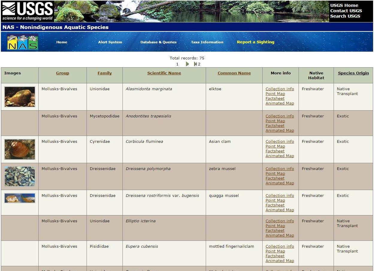
Task: Open Point Map for Eupera cubensis
Action: pos(275,251)
